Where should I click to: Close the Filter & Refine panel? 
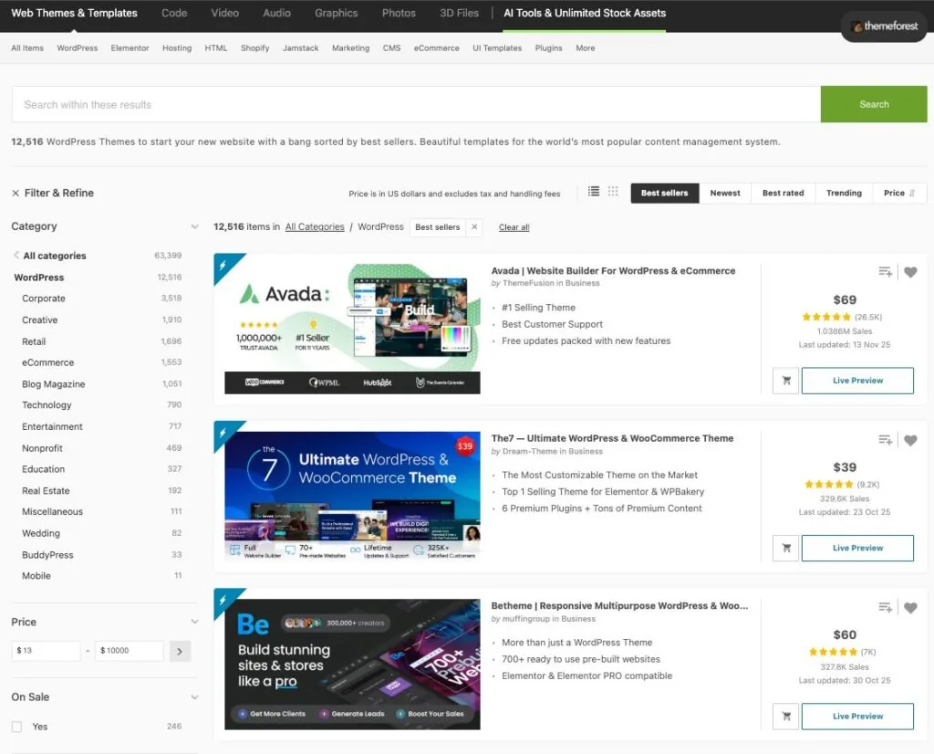point(16,193)
